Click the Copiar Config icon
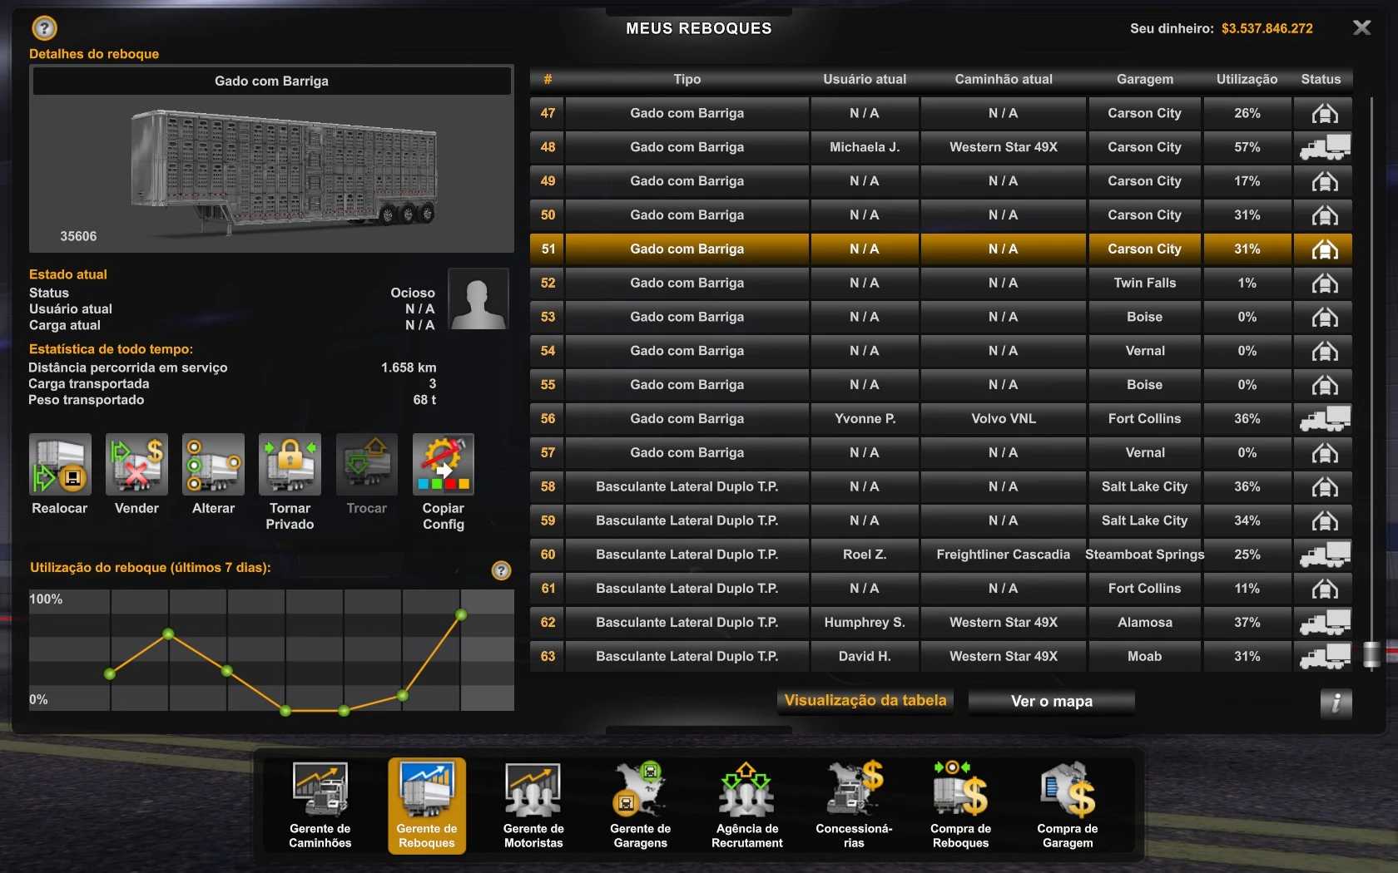Image resolution: width=1398 pixels, height=873 pixels. click(443, 465)
